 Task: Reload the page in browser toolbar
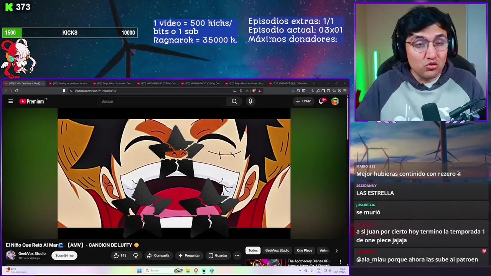click(x=17, y=91)
